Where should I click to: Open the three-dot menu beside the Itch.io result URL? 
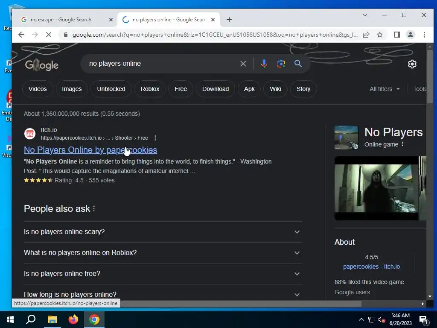(155, 138)
